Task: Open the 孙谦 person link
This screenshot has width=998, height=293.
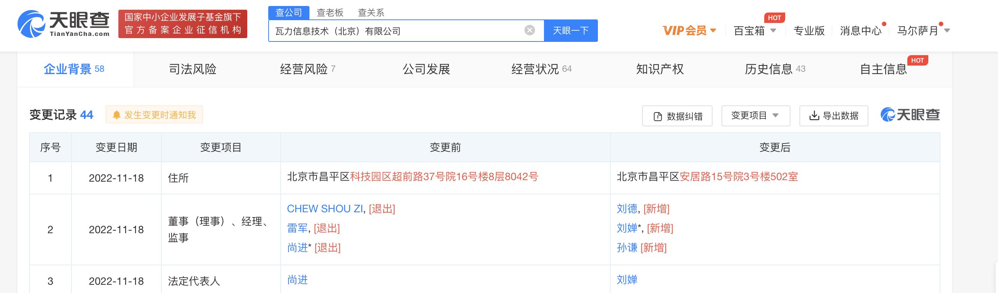Action: [x=627, y=247]
